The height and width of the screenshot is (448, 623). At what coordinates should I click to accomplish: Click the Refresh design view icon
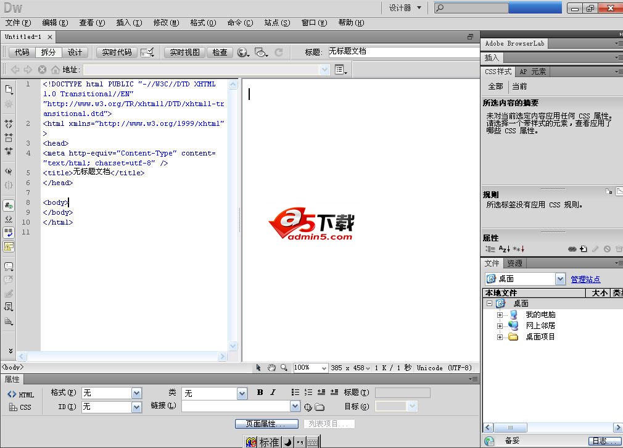tap(279, 52)
